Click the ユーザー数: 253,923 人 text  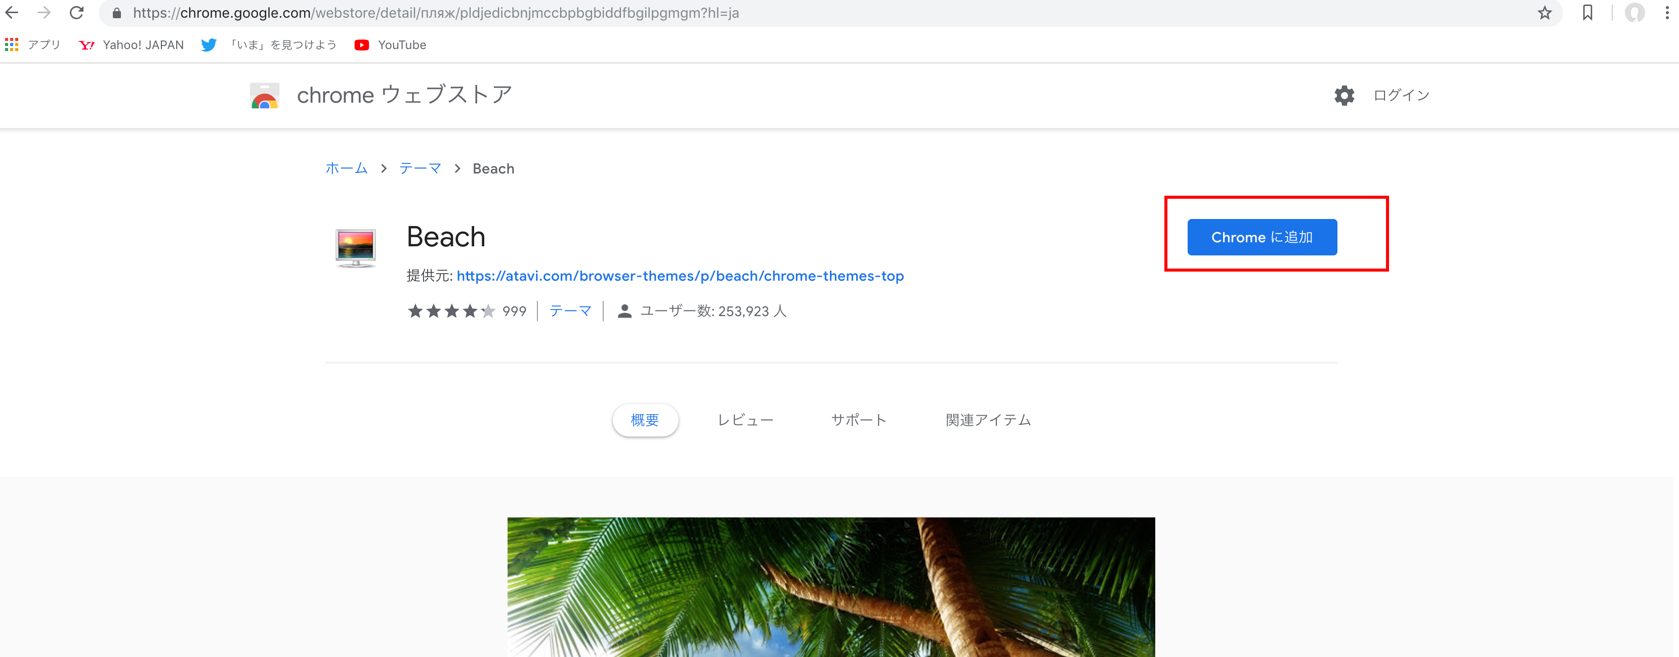[713, 311]
